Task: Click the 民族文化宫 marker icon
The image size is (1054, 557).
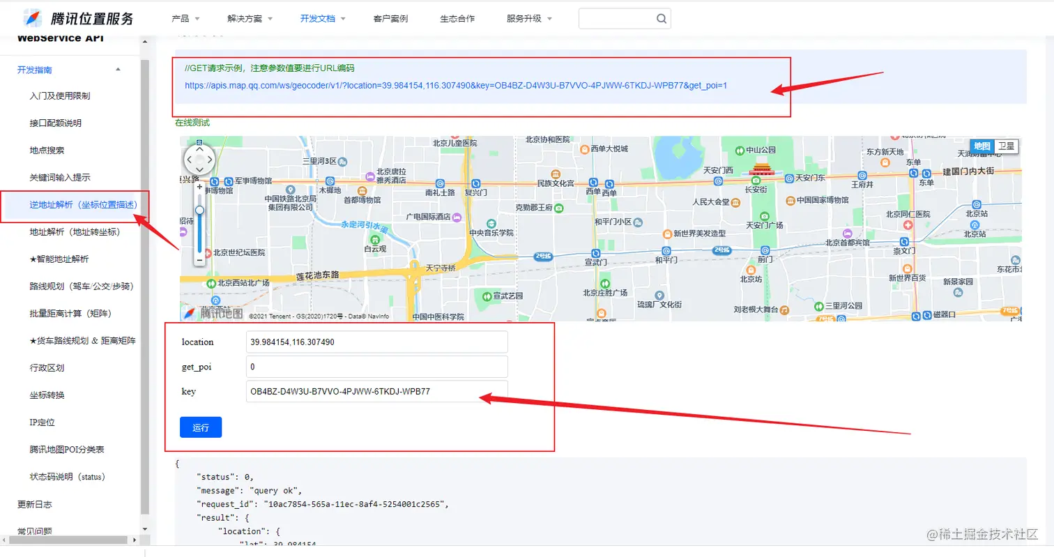Action: tap(555, 173)
